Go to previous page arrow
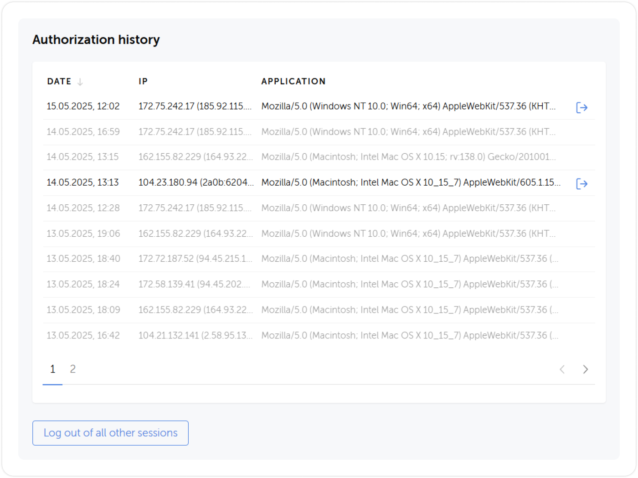 (x=562, y=369)
